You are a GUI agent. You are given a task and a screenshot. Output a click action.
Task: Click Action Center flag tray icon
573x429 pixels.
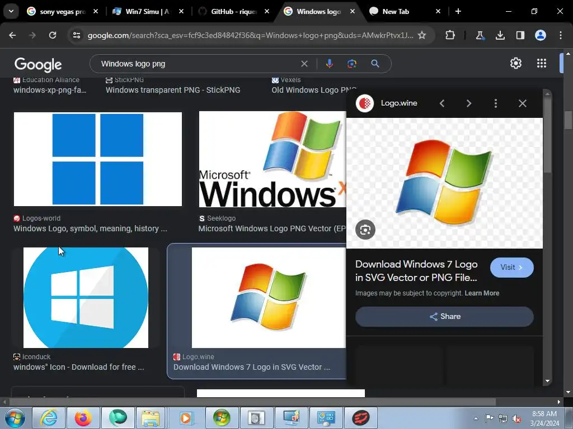pyautogui.click(x=489, y=419)
